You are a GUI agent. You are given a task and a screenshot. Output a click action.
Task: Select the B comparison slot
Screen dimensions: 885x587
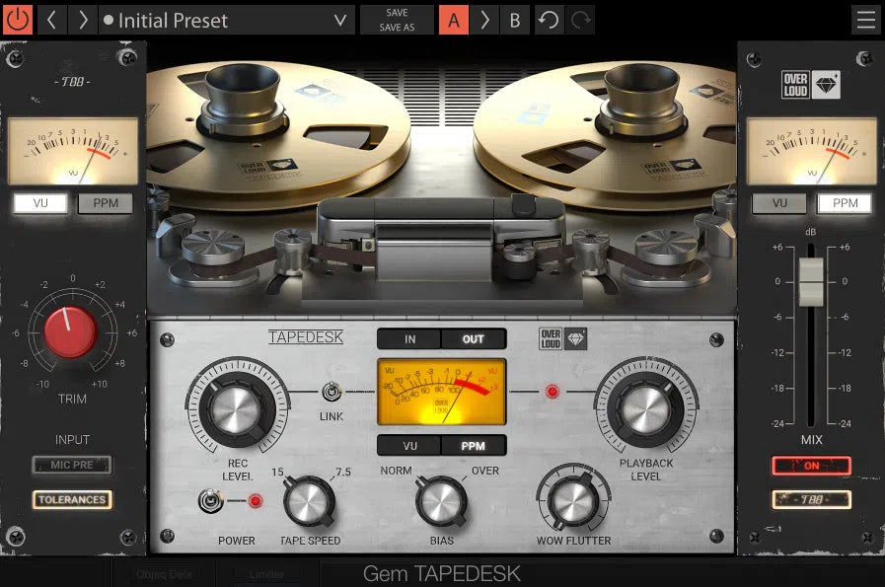tap(514, 20)
